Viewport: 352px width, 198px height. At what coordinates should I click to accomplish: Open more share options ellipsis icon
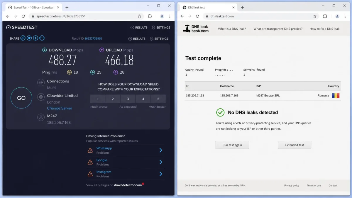42,38
